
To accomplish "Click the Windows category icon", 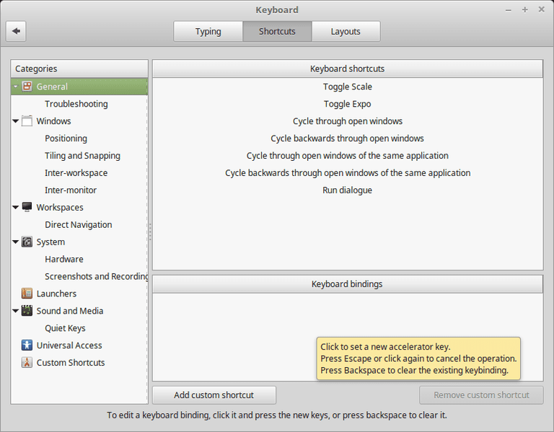I will click(27, 121).
